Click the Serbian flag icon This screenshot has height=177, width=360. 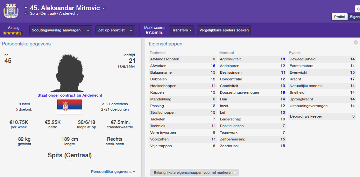[x=69, y=107]
